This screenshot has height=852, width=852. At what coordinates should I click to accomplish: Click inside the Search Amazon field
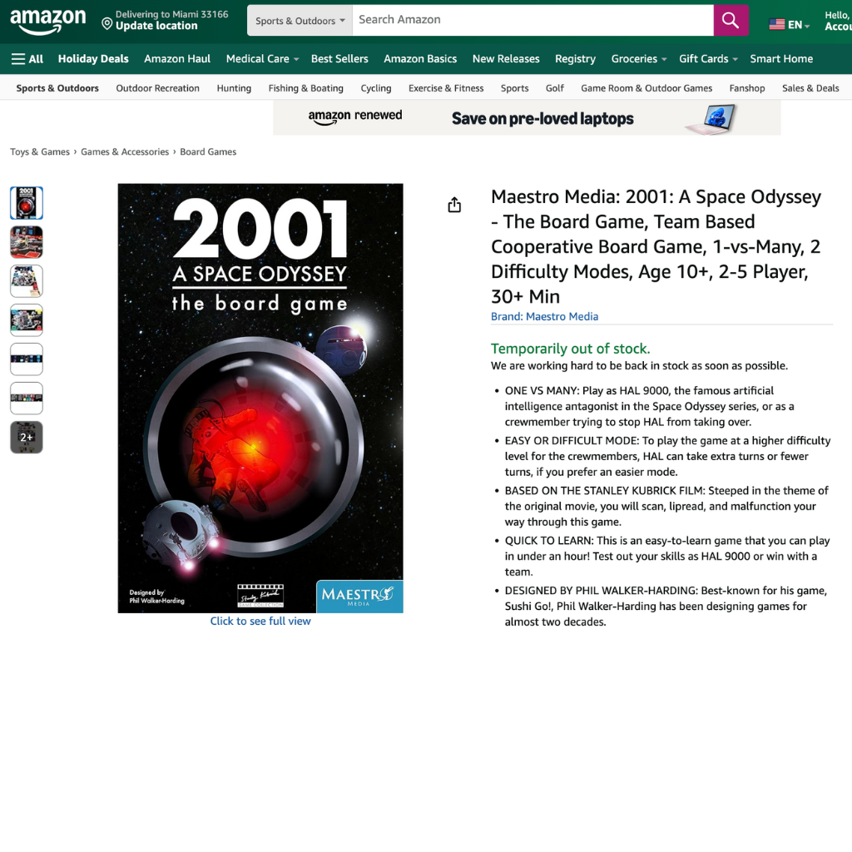[532, 20]
